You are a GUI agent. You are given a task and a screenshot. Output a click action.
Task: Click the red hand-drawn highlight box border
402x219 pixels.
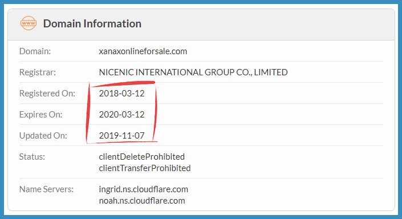(156, 113)
